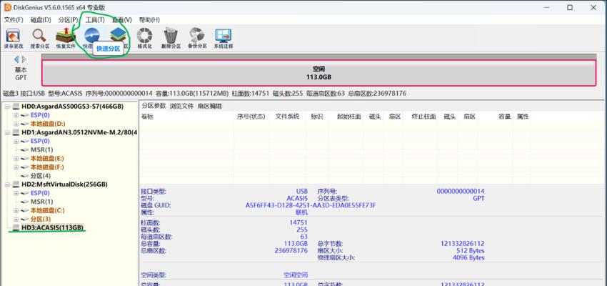This screenshot has height=286, width=607.
Task: Click the 4096 Bytes physical sector size value
Action: (468, 257)
